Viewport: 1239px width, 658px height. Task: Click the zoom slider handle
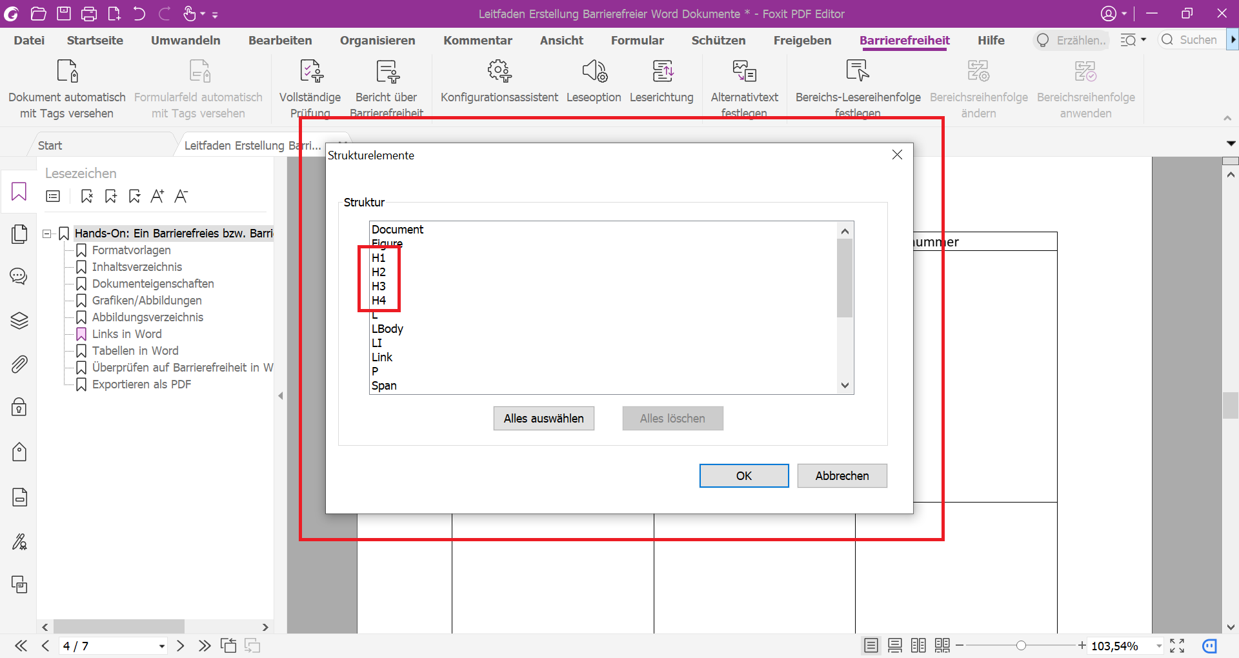tap(1021, 646)
